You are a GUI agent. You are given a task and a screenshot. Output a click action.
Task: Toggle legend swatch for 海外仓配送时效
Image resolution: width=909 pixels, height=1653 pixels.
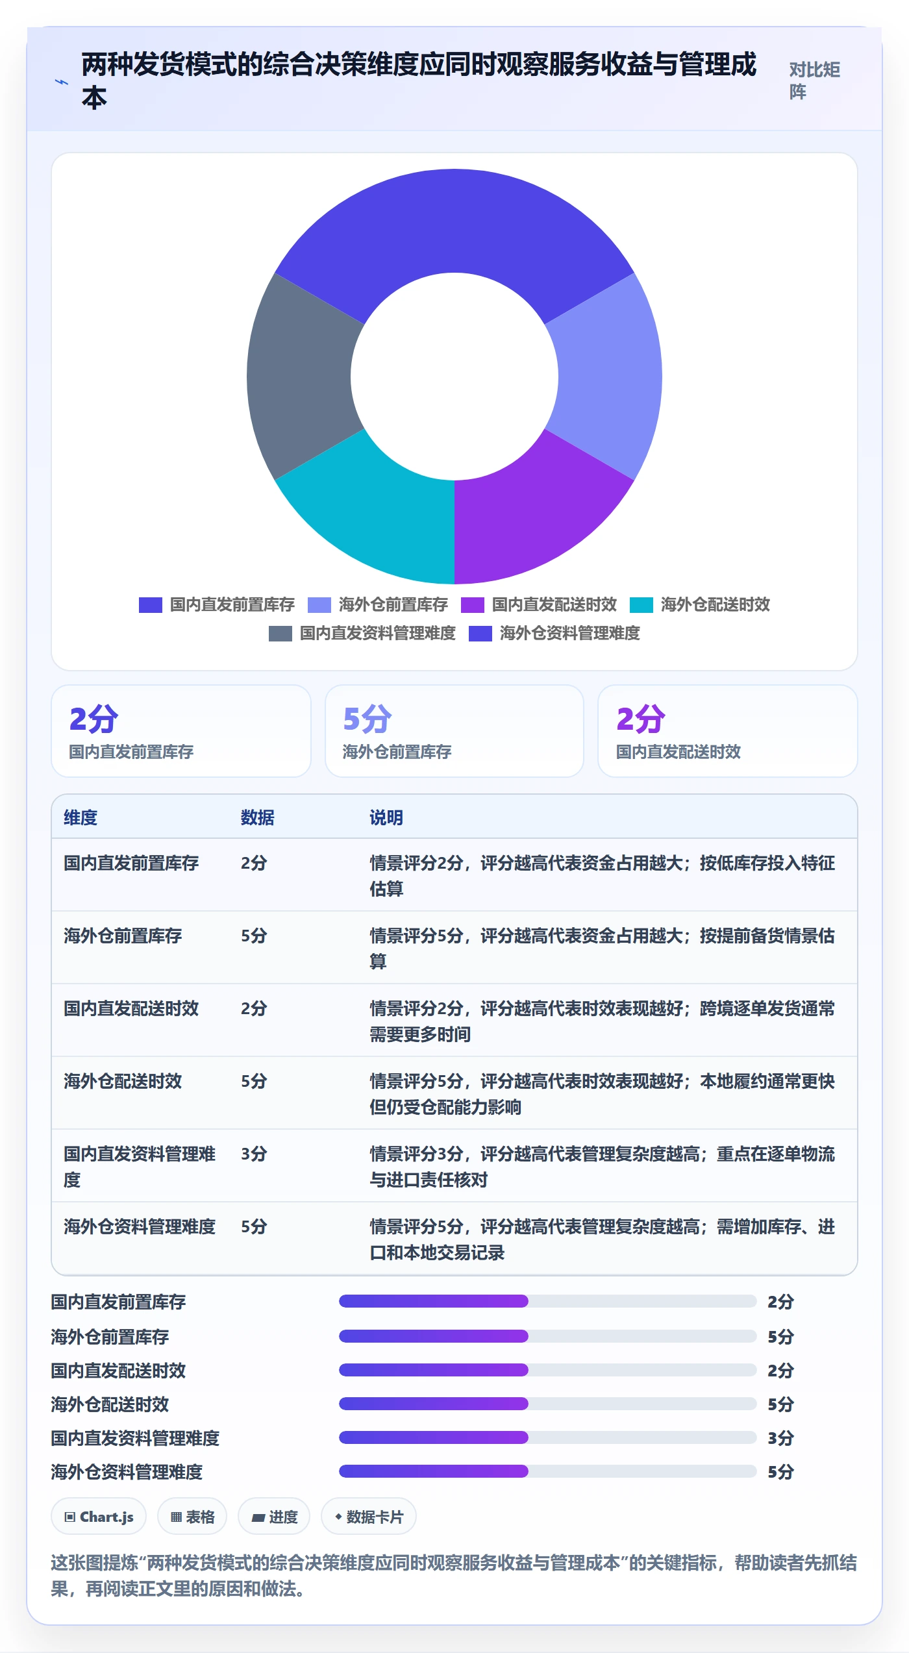click(641, 604)
